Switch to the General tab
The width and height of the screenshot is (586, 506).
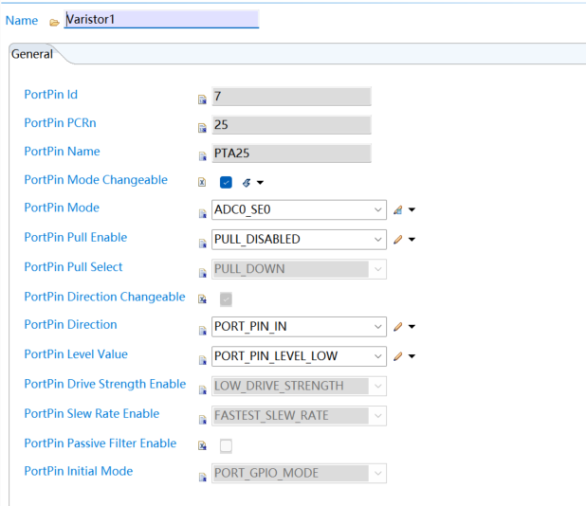pos(31,54)
